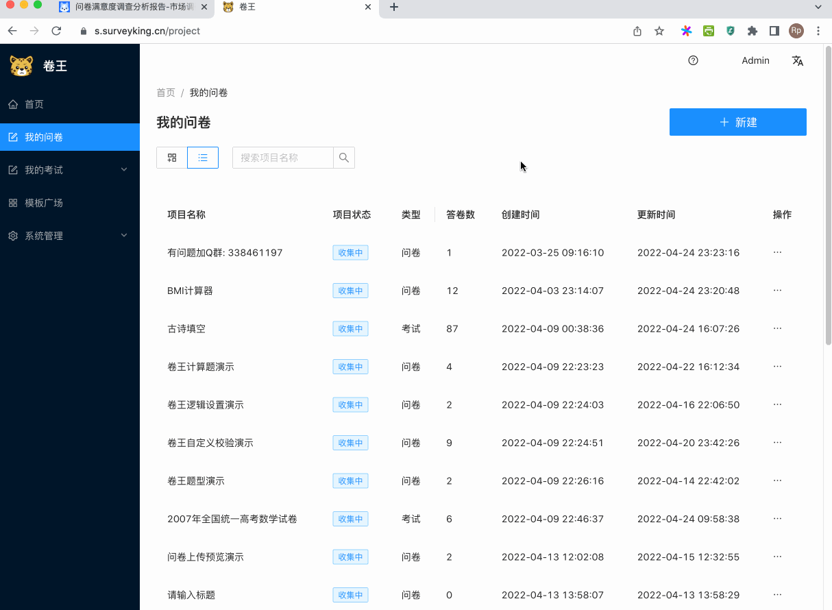The image size is (832, 610).
Task: Open the tab search chevron in Chrome
Action: click(818, 7)
